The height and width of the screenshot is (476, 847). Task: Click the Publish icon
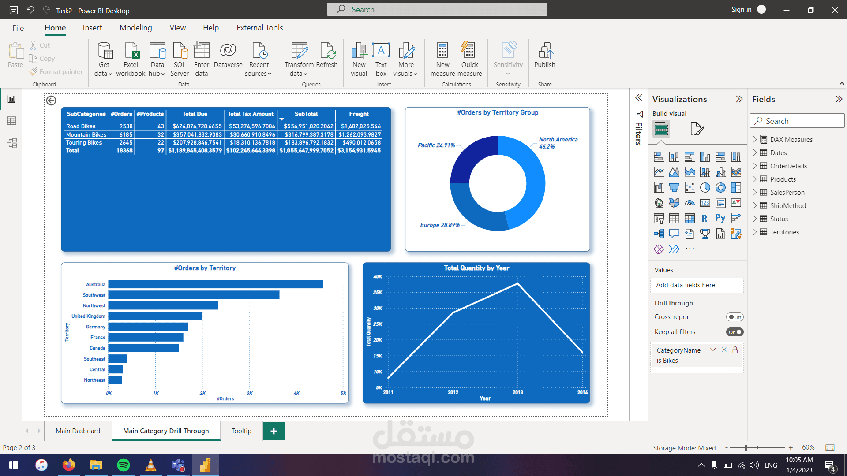[x=545, y=55]
